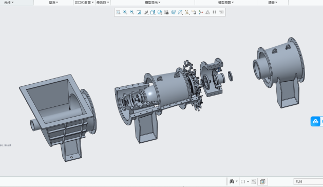Toggle the 3D box selection button
The image size is (323, 187).
click(x=262, y=182)
